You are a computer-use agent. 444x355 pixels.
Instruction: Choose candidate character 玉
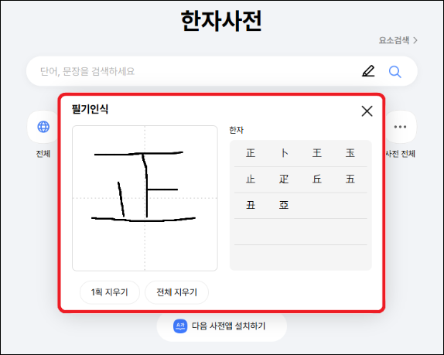pos(350,153)
